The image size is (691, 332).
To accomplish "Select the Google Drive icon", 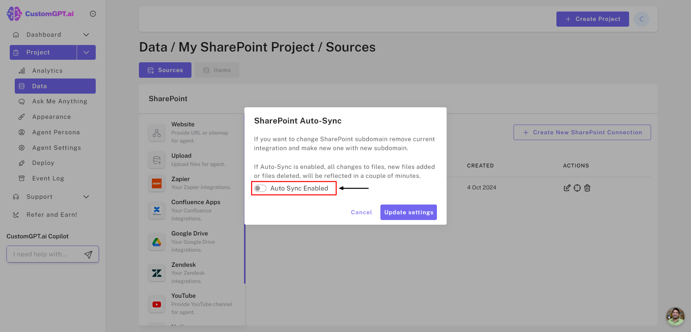I will click(157, 242).
